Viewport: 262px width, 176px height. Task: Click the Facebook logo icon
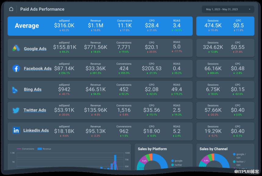[x=16, y=68]
